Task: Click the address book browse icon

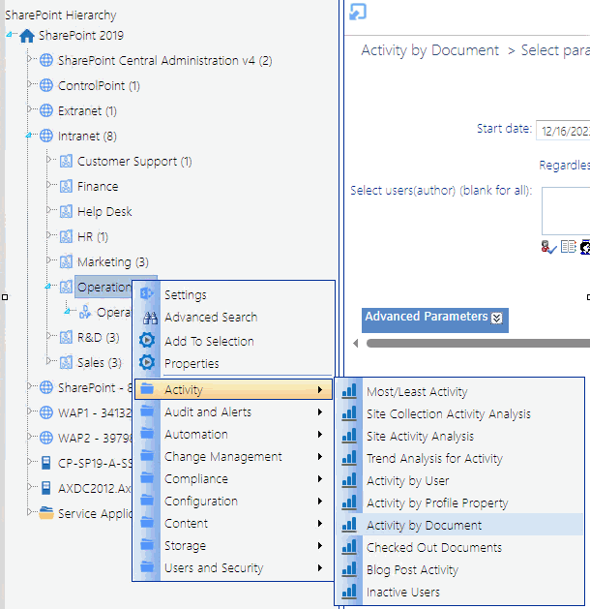Action: tap(569, 246)
